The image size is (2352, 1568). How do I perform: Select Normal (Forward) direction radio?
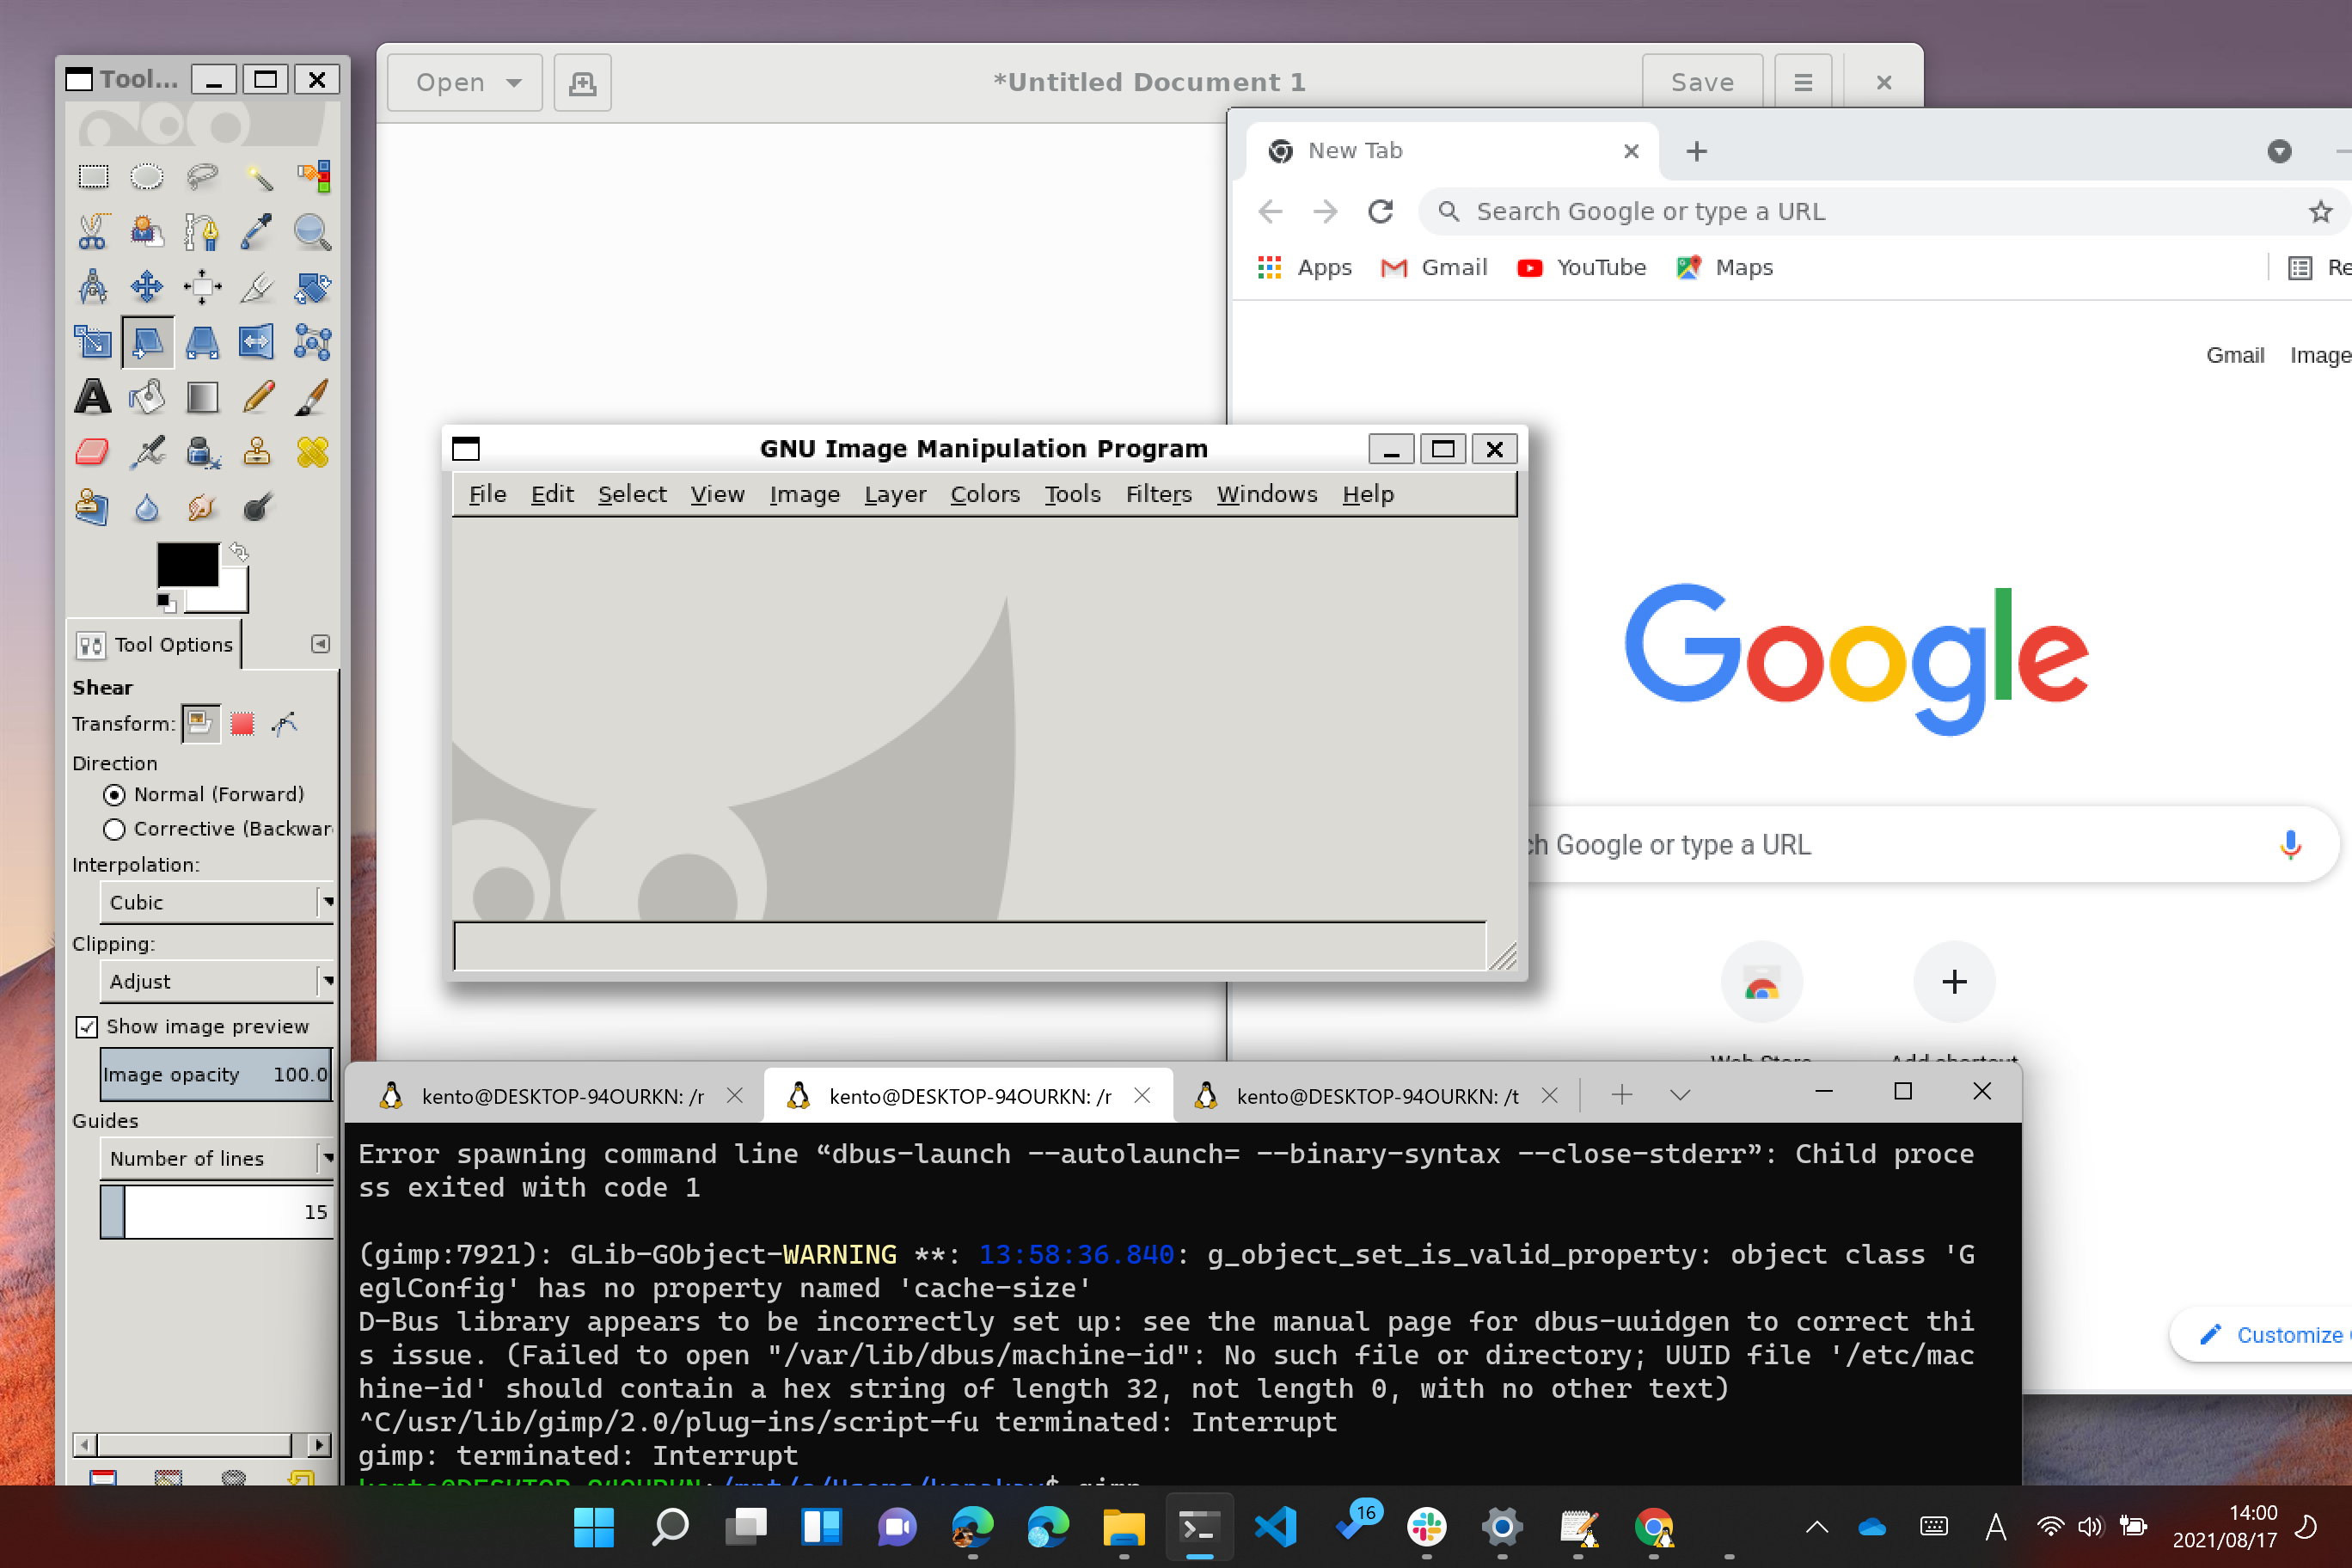click(114, 795)
